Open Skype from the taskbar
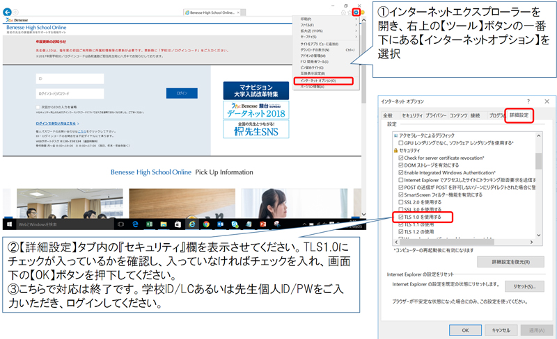This screenshot has height=339, width=557. coord(235,224)
